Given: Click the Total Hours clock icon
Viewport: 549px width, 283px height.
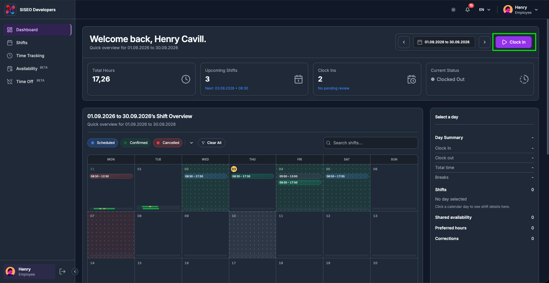Looking at the screenshot, I should tap(186, 79).
